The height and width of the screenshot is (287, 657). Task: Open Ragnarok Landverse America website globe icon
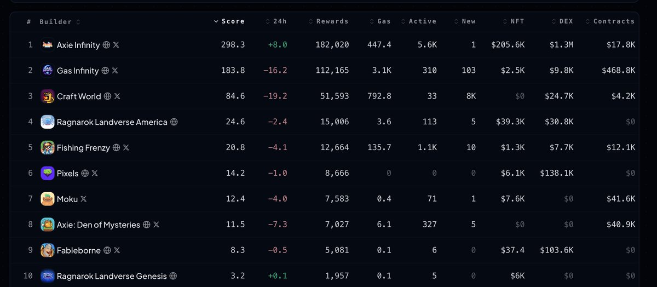pos(174,122)
